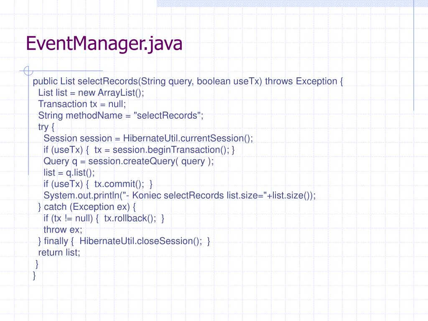Click the 'List list = new ArrayList();' line
This screenshot has height=321, width=428.
coord(91,93)
